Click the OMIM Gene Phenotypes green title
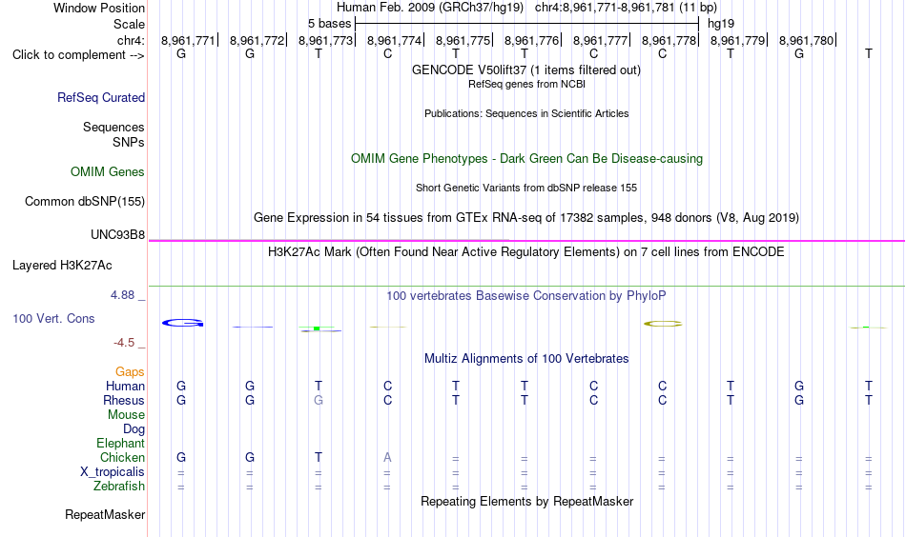Screen dimensions: 906x537 click(x=526, y=159)
